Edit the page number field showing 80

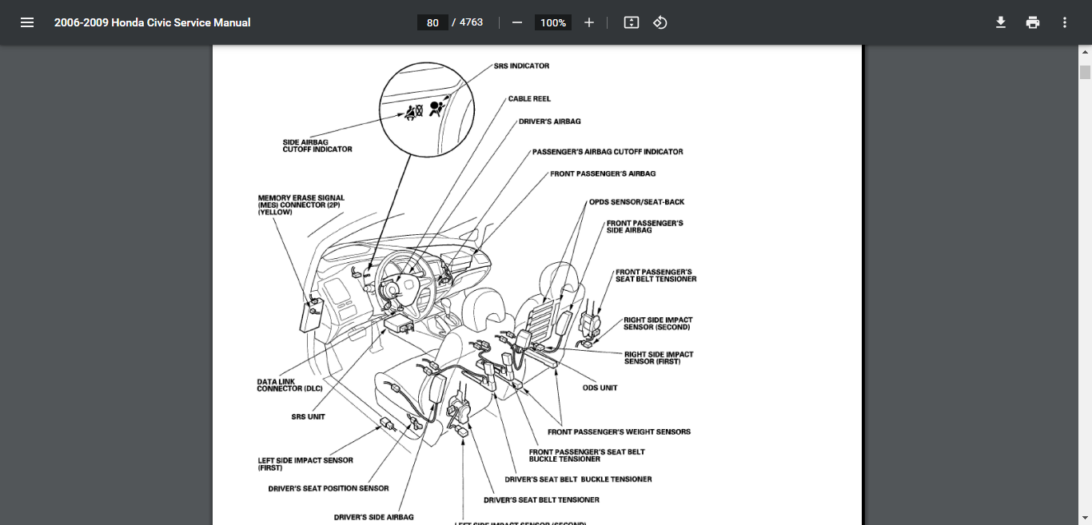[x=432, y=22]
